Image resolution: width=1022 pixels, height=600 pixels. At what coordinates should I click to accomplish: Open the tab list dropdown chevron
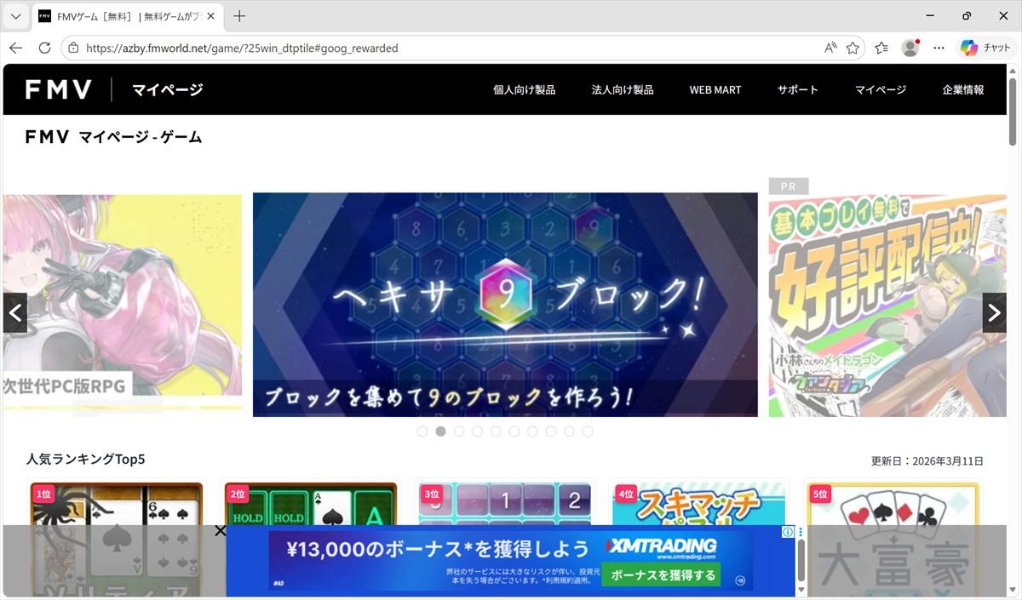pyautogui.click(x=15, y=16)
